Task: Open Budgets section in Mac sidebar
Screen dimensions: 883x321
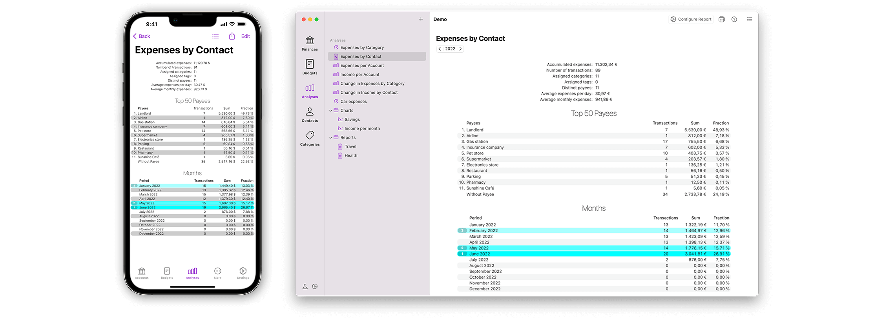Action: coord(310,67)
